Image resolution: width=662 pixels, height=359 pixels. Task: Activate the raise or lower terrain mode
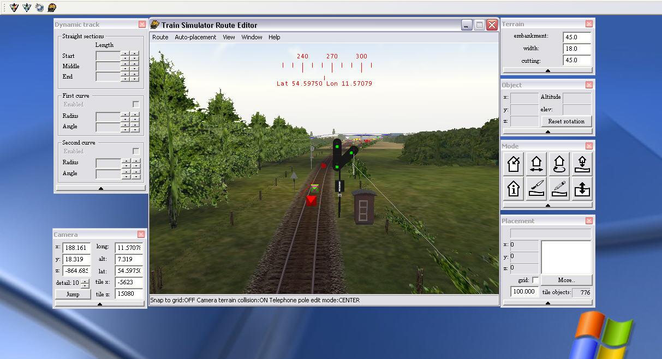(582, 188)
